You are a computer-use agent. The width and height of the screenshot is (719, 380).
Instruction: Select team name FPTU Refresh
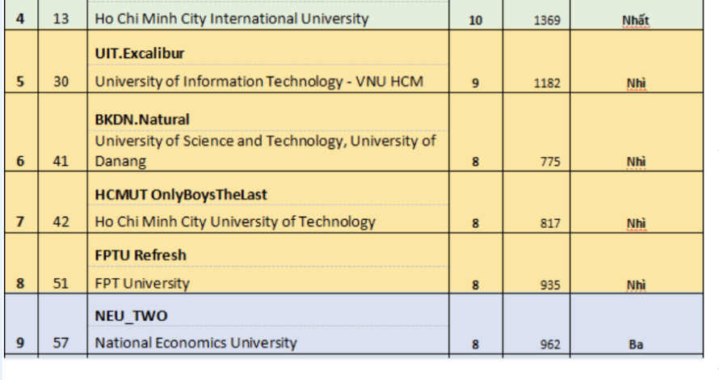coord(141,255)
